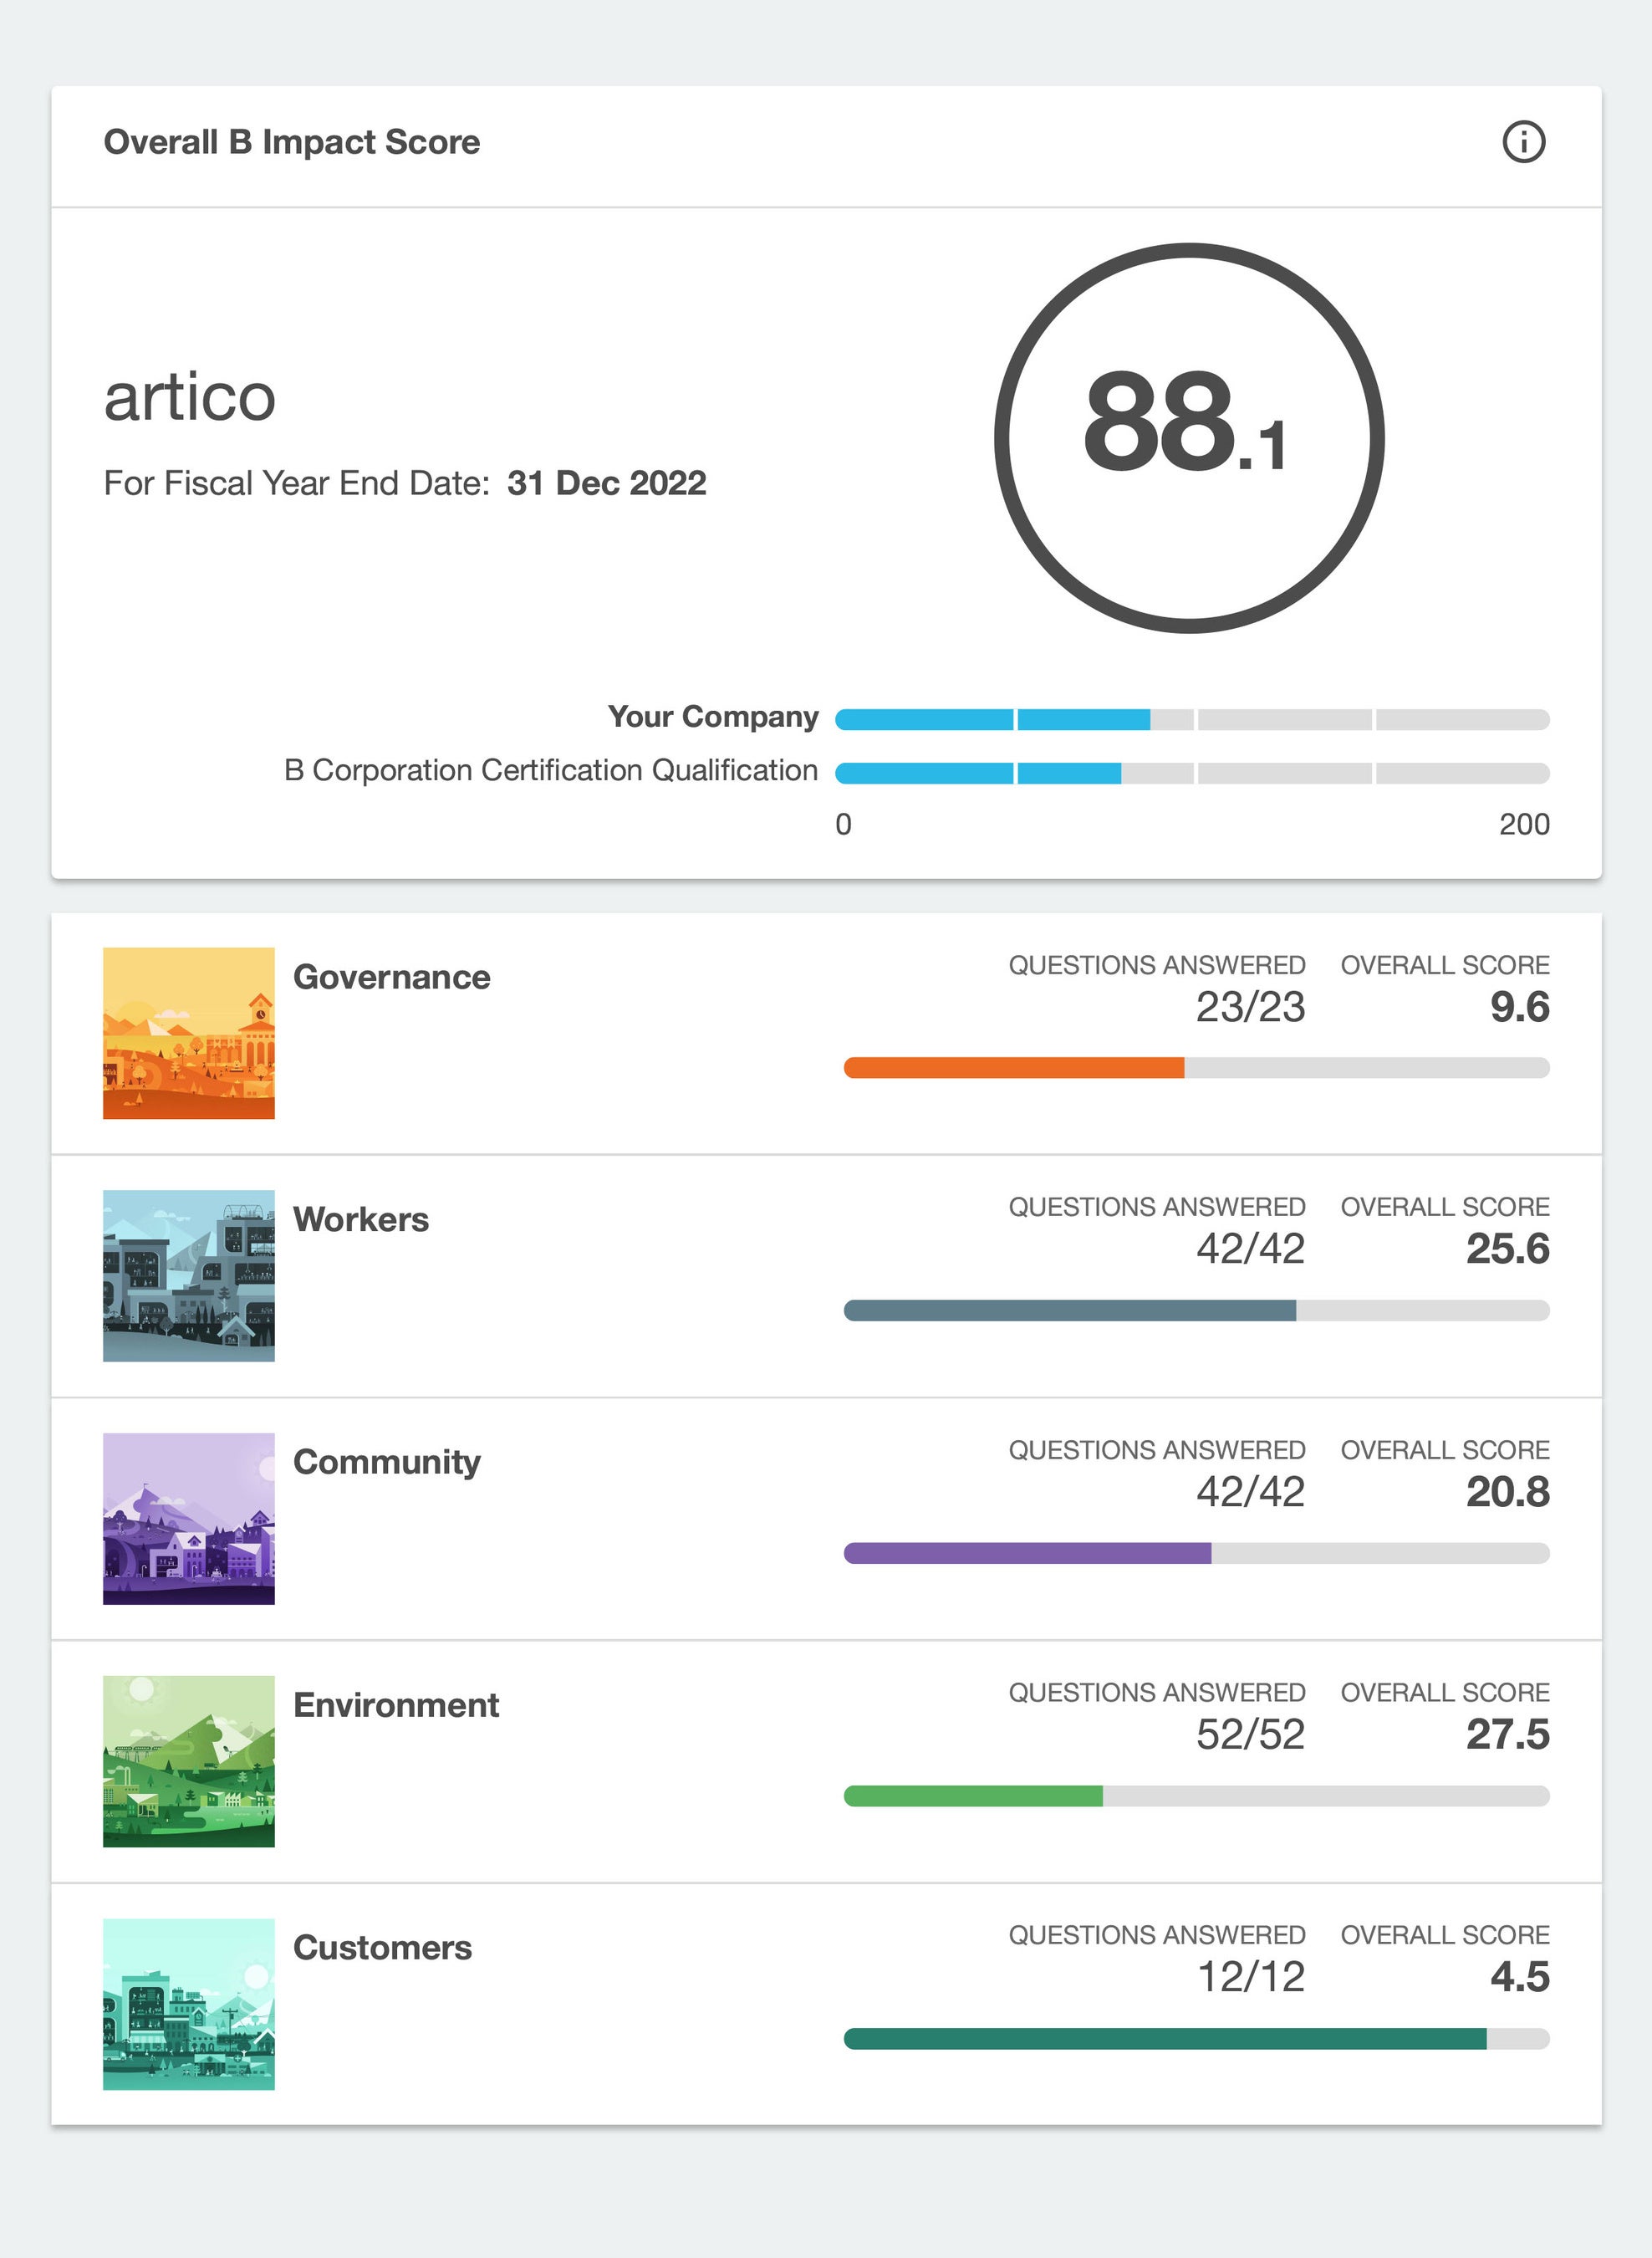
Task: Go to the Community impact area title
Action: pyautogui.click(x=386, y=1462)
